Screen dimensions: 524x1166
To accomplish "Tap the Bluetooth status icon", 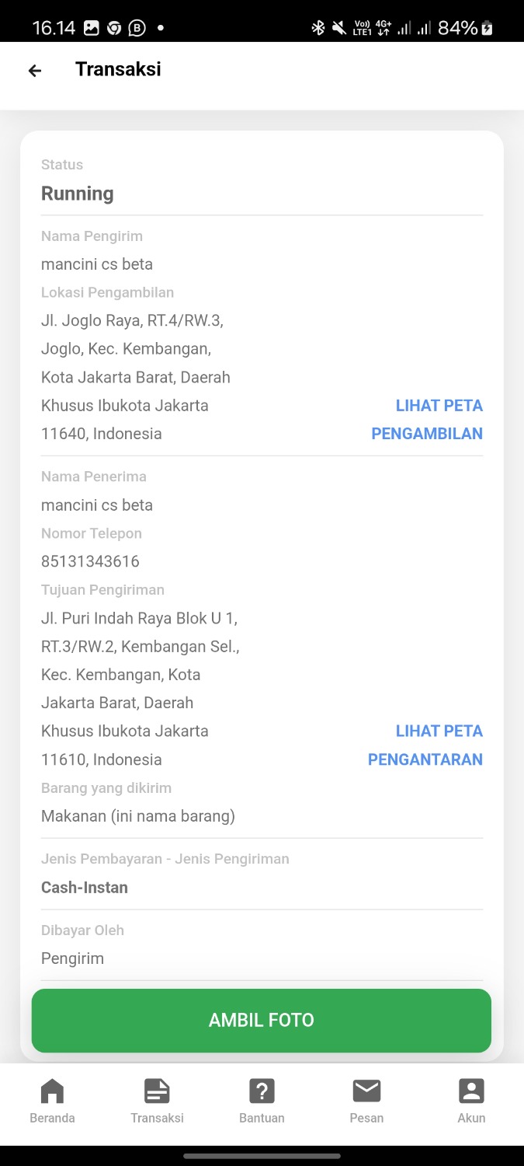I will (318, 28).
